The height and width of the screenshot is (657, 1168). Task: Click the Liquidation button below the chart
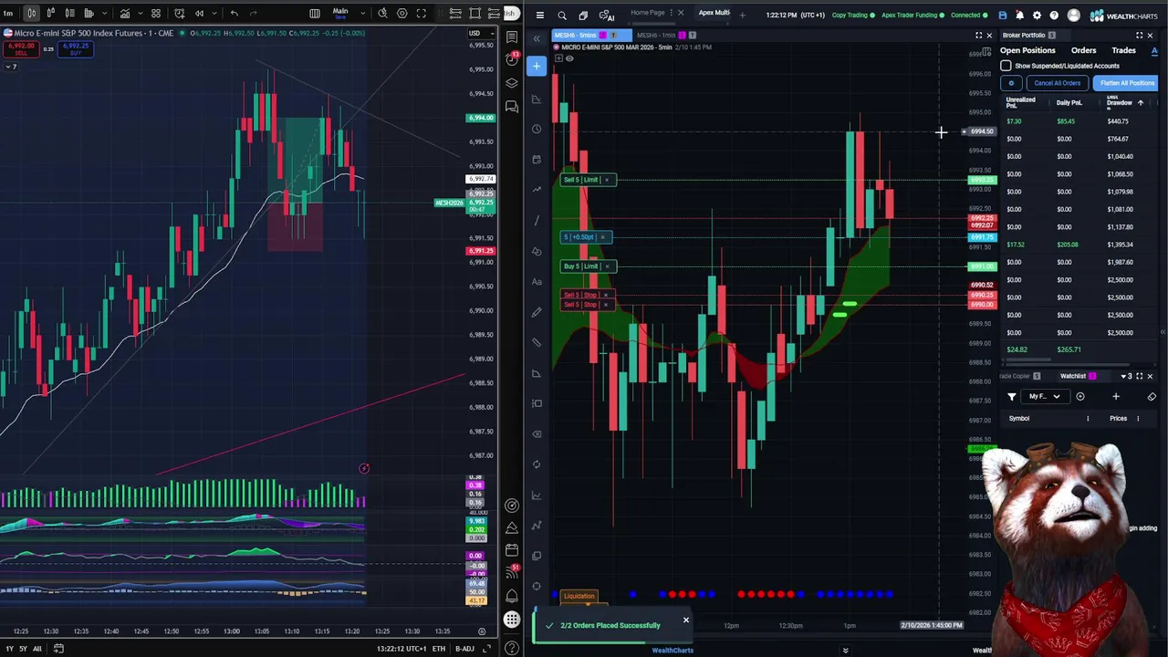[x=579, y=596]
